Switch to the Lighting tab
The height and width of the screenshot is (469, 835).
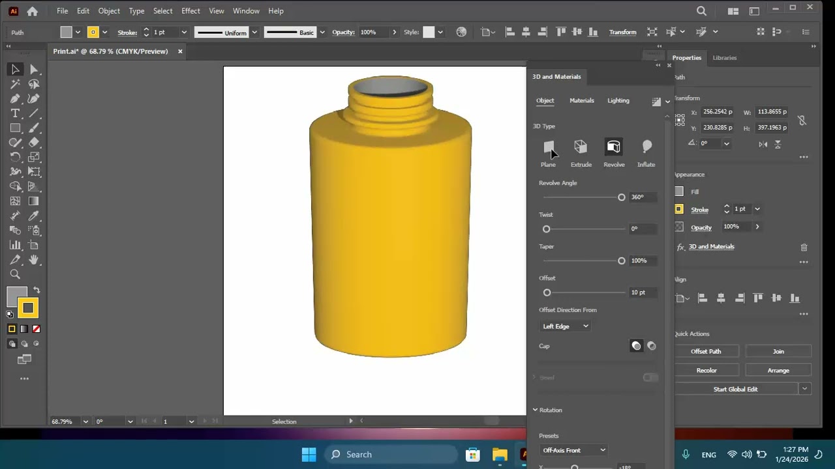coord(618,100)
